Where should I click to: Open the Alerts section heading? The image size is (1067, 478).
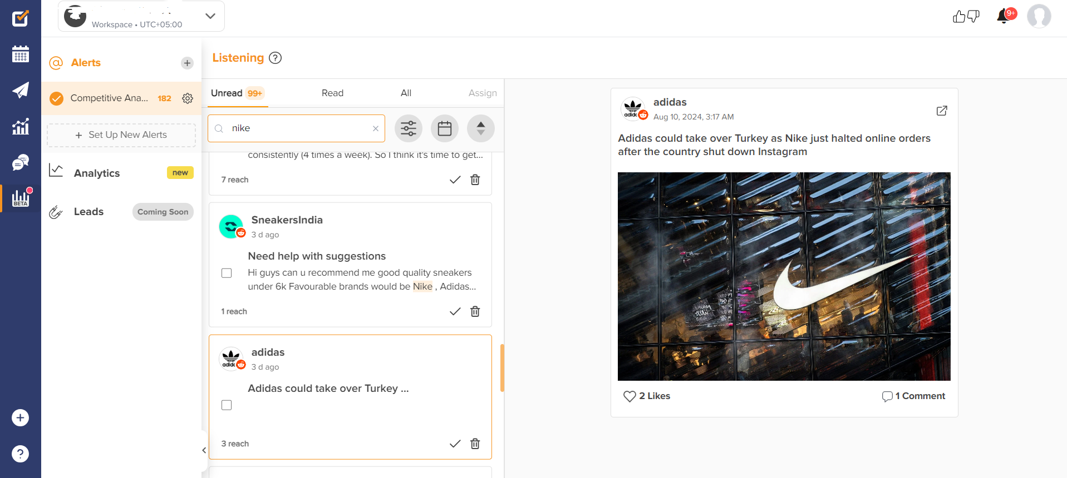86,63
